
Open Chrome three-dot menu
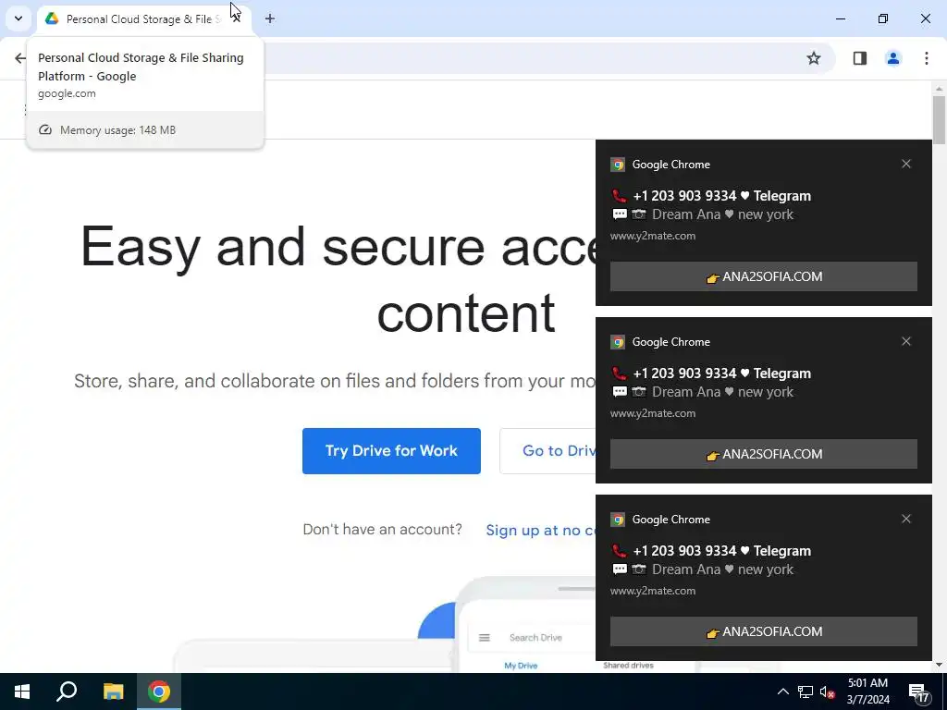(926, 58)
